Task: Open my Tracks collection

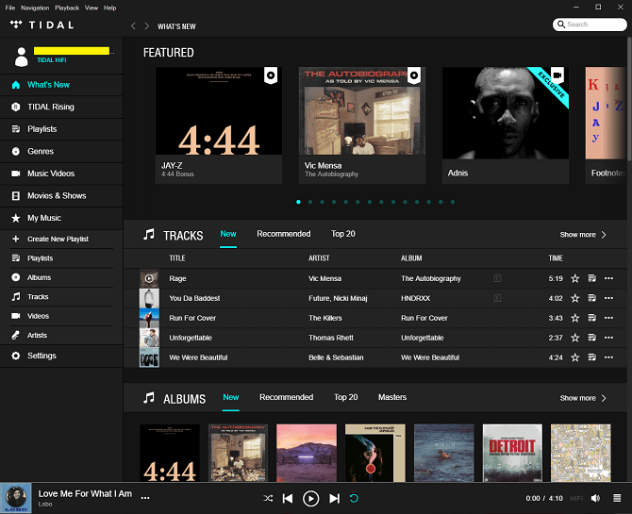Action: coord(61,297)
